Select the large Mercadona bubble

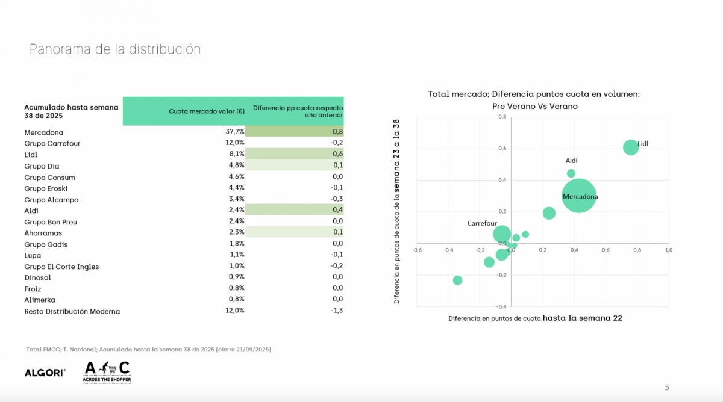[x=579, y=196]
